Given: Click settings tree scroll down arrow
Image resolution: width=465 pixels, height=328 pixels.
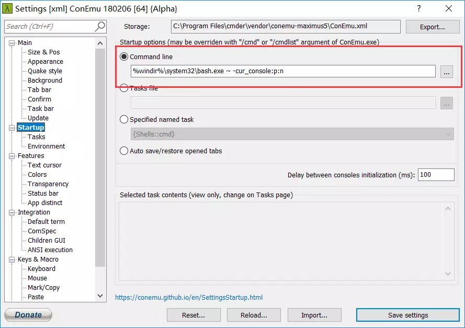Looking at the screenshot, I should [x=100, y=296].
